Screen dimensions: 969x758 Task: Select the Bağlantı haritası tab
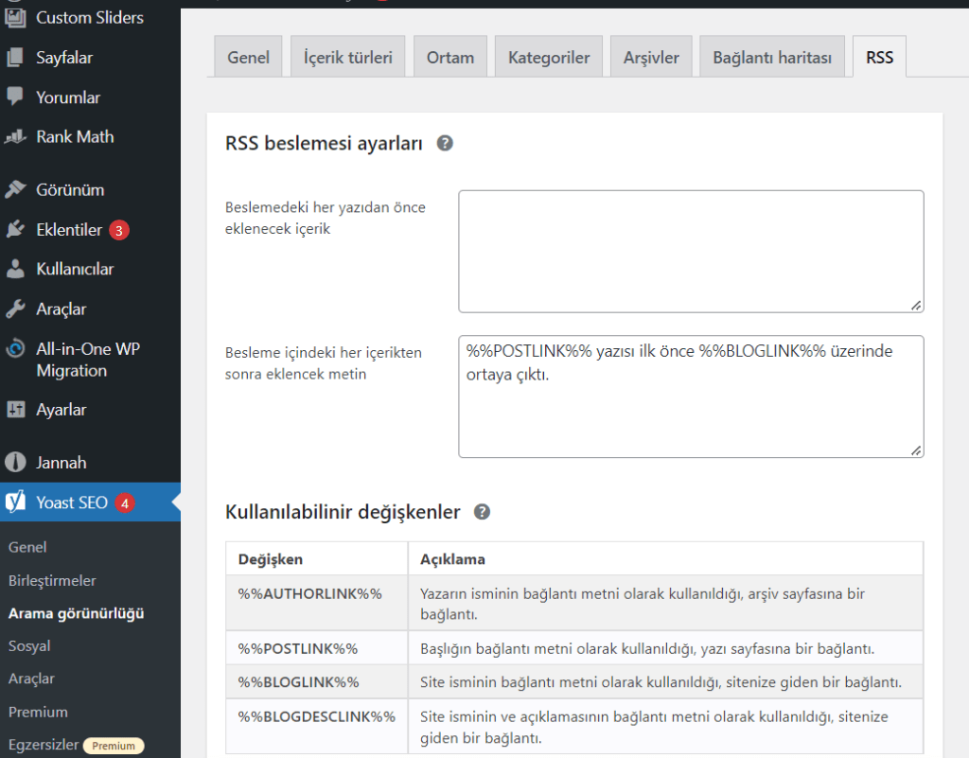pos(772,58)
